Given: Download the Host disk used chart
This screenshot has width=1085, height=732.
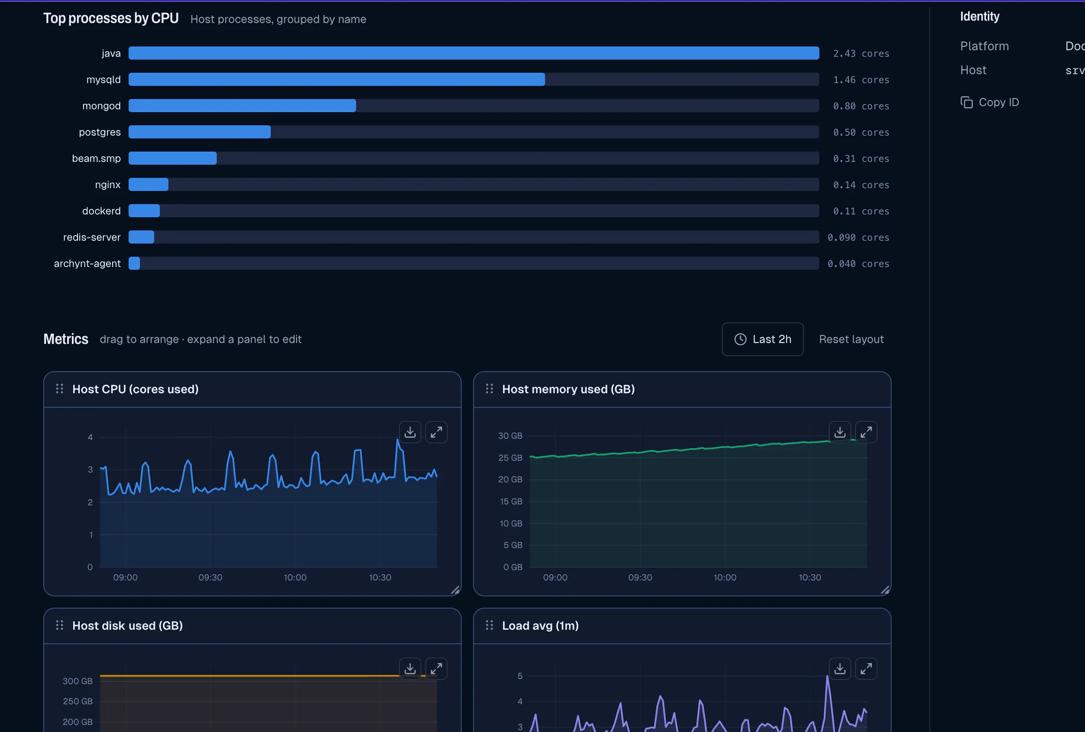Looking at the screenshot, I should 410,669.
